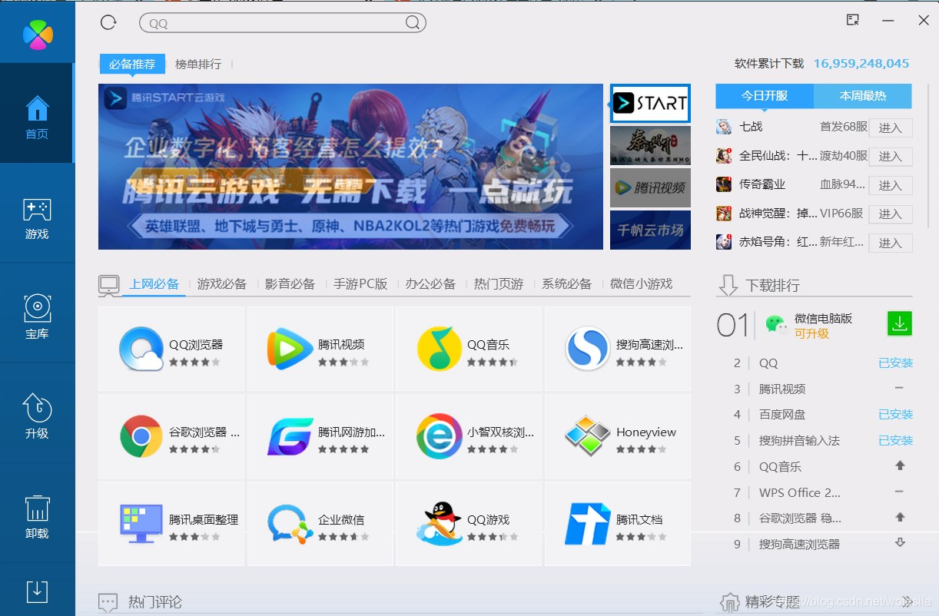Open 腾讯网游加速器 app tile
The width and height of the screenshot is (939, 616).
point(320,436)
